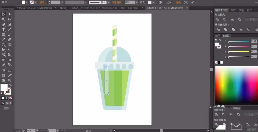Select the Lasso tool
Viewport: 258px width, 132px height.
pos(10,19)
